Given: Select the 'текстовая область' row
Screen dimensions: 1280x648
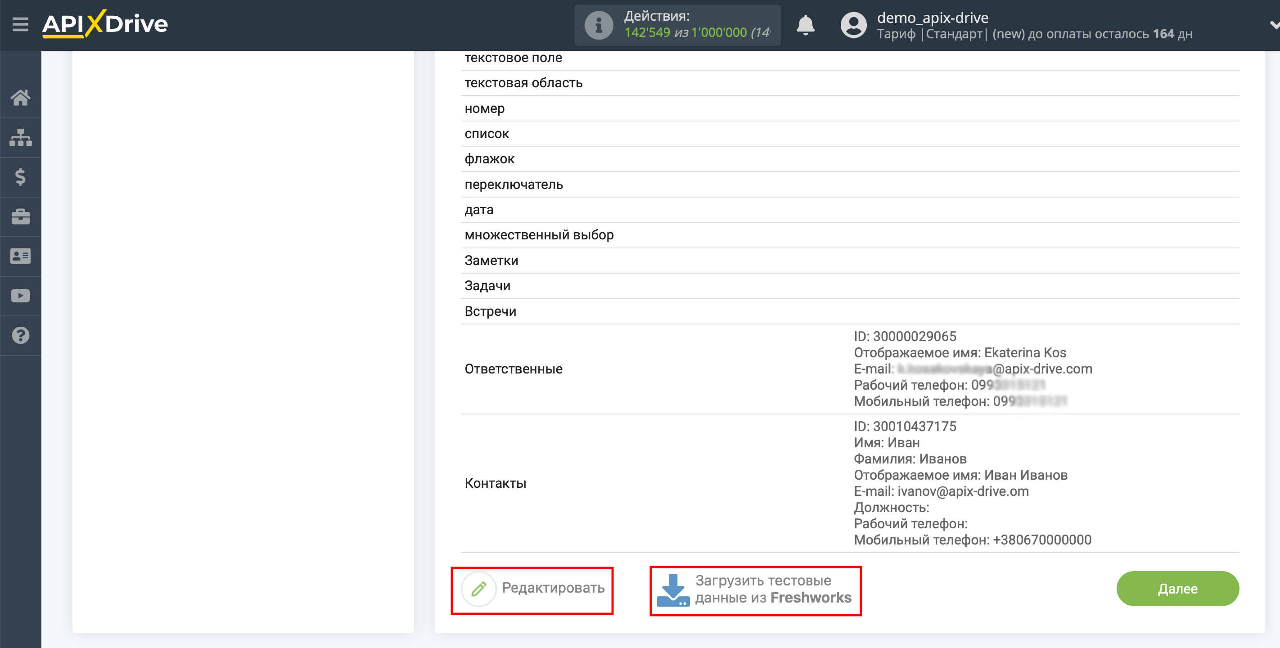Looking at the screenshot, I should pos(850,83).
